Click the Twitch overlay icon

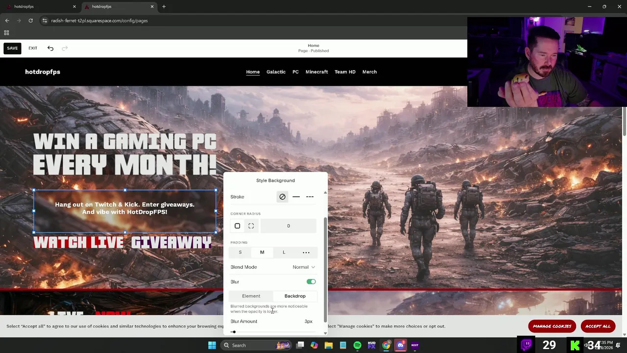click(x=527, y=345)
